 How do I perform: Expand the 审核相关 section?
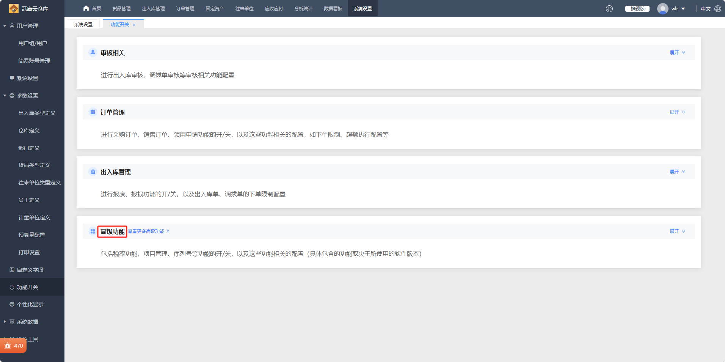click(678, 53)
